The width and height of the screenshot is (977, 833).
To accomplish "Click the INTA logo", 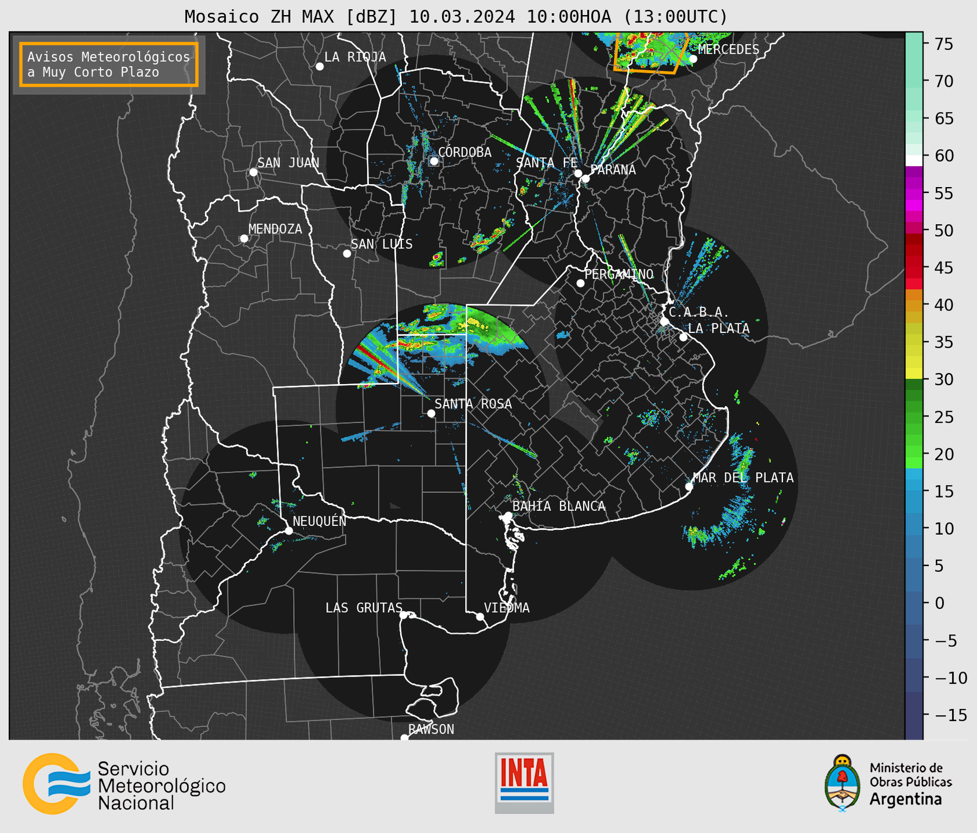I will coord(524,783).
